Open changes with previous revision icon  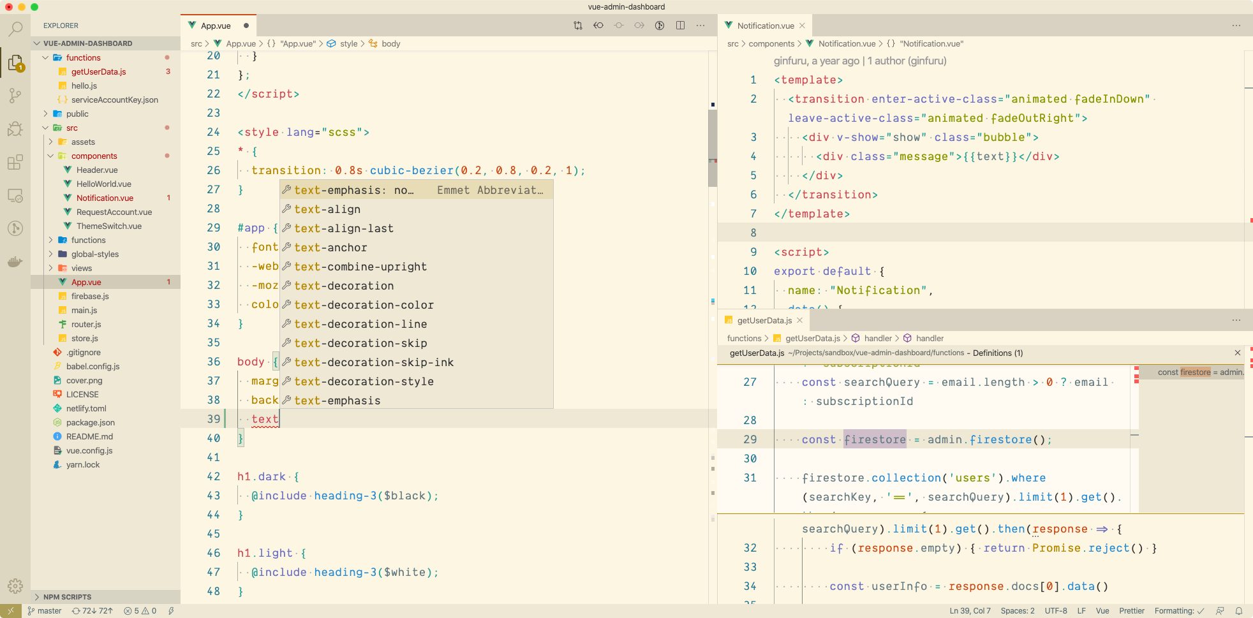pos(598,26)
